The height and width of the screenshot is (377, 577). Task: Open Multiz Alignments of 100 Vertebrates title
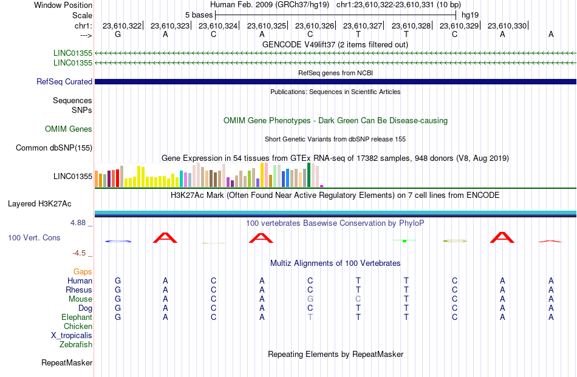click(x=335, y=263)
